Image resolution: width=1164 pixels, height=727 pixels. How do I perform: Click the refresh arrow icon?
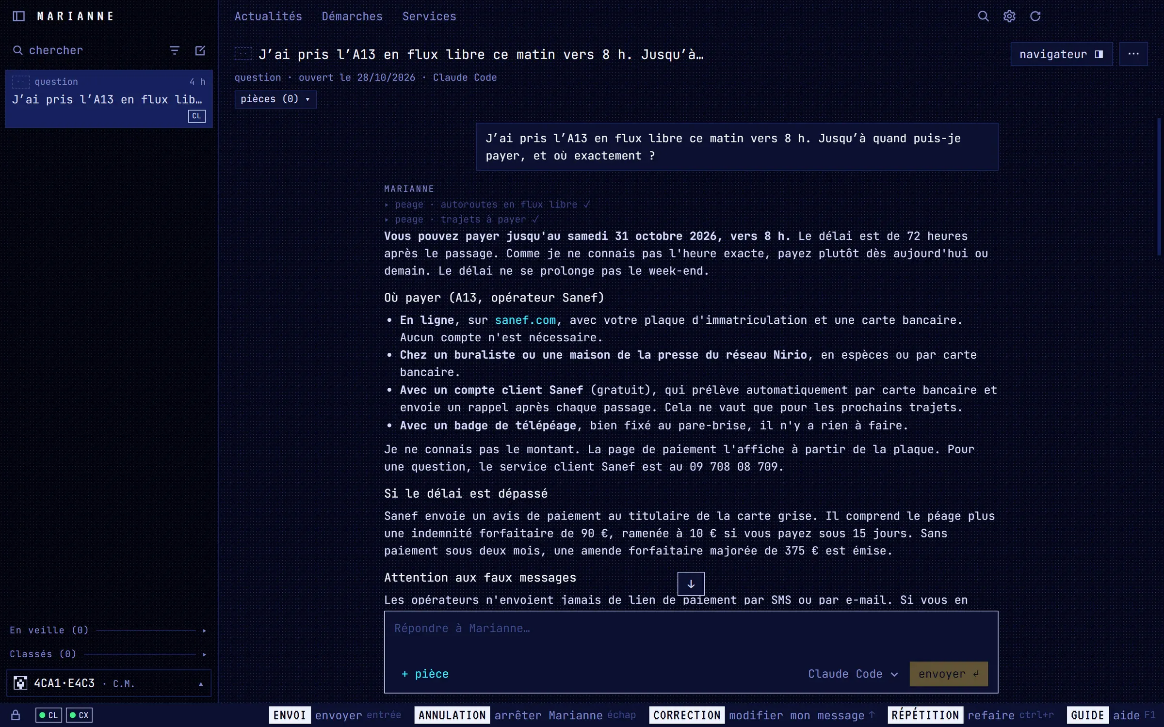1035,16
